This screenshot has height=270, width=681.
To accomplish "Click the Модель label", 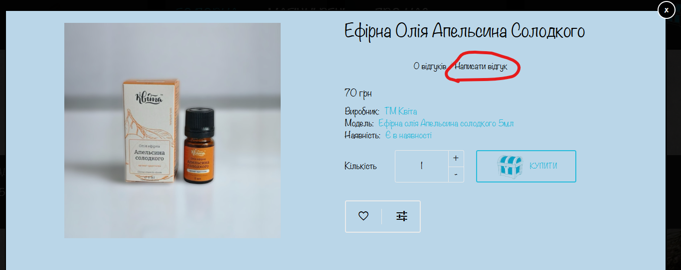I will coord(359,123).
